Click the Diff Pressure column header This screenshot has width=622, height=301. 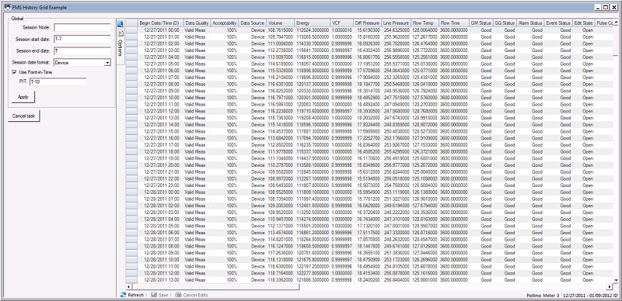point(368,23)
